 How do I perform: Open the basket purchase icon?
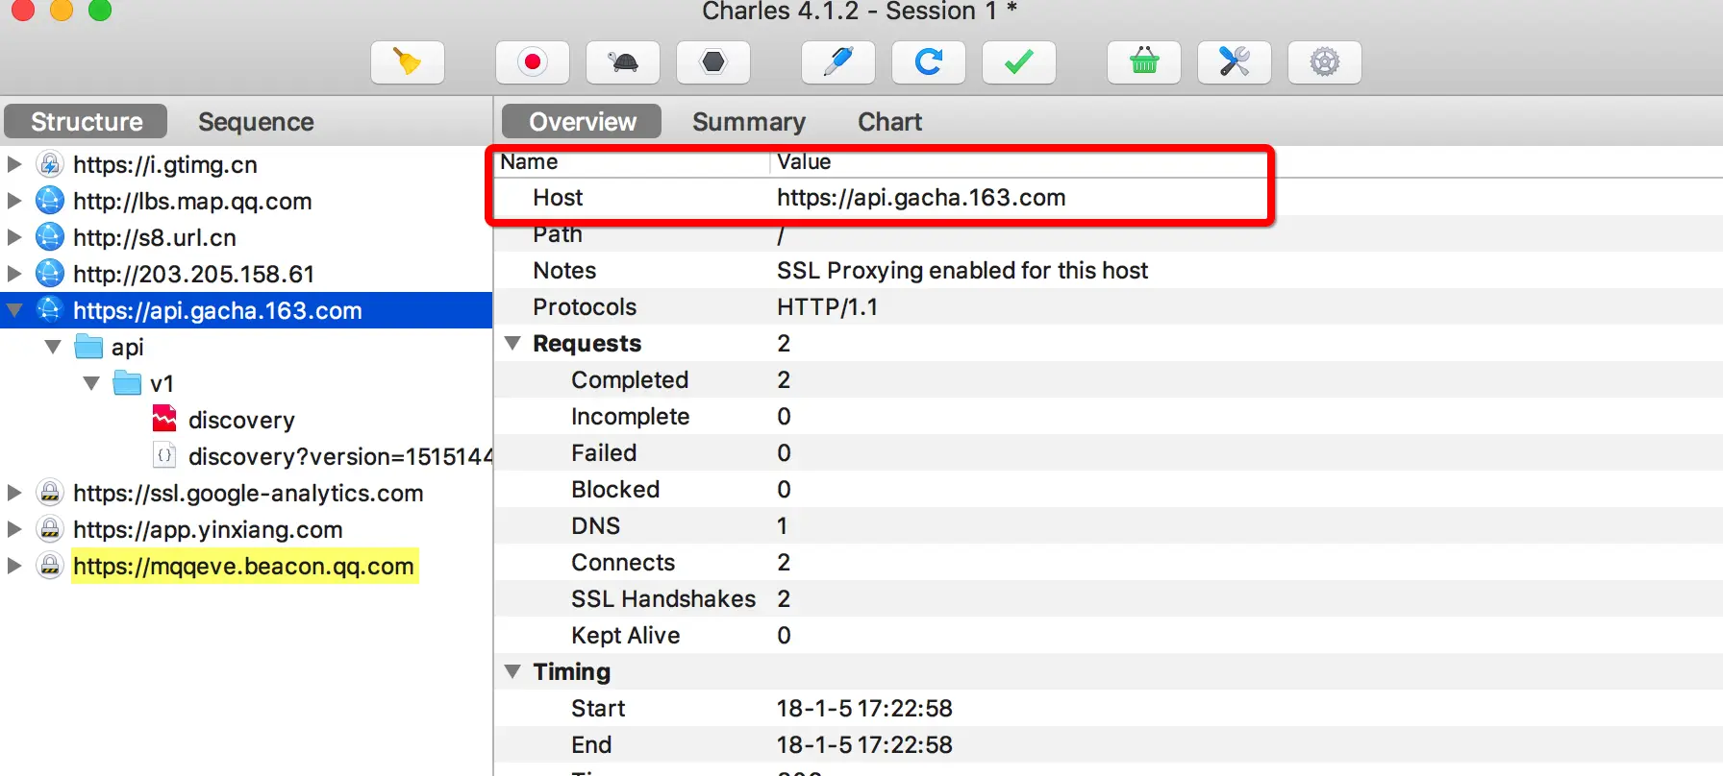pos(1144,62)
